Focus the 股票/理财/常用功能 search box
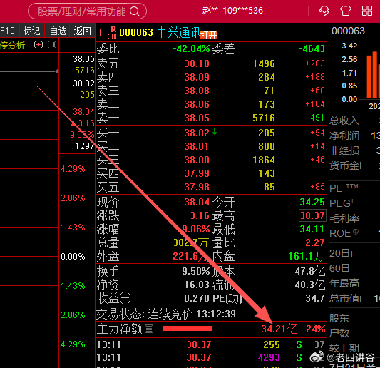The image size is (380, 368). pos(87,11)
